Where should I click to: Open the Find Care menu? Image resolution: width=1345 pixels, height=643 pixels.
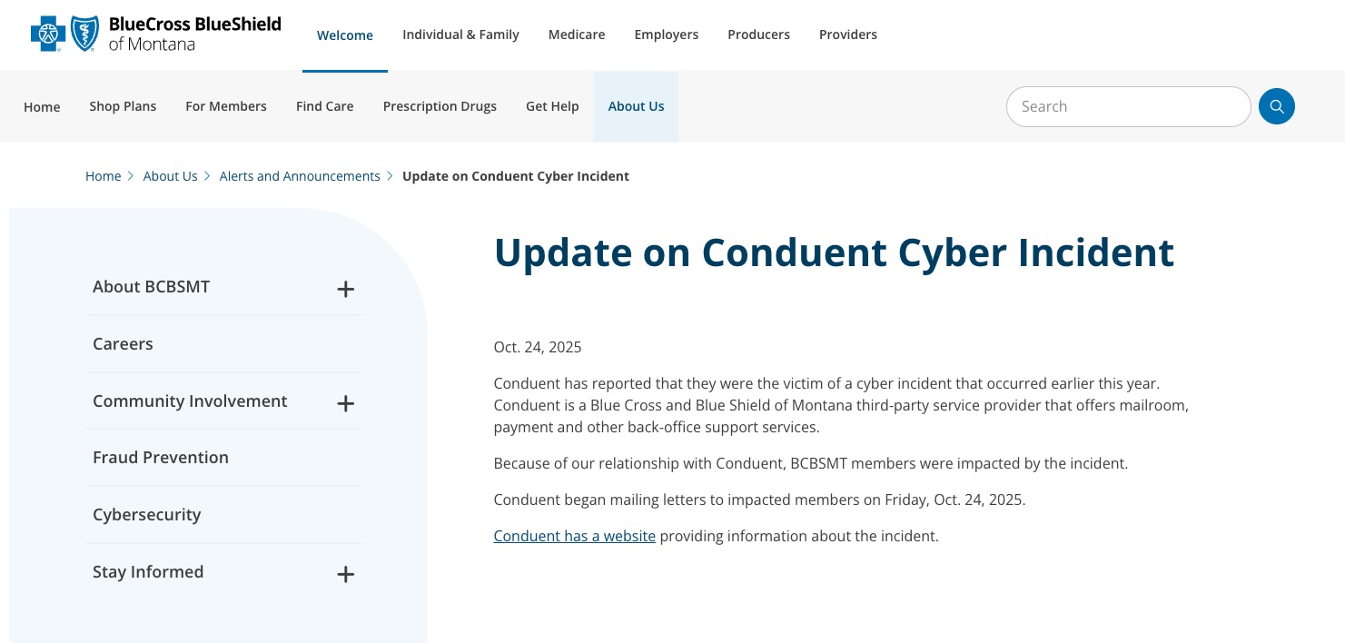pyautogui.click(x=324, y=106)
